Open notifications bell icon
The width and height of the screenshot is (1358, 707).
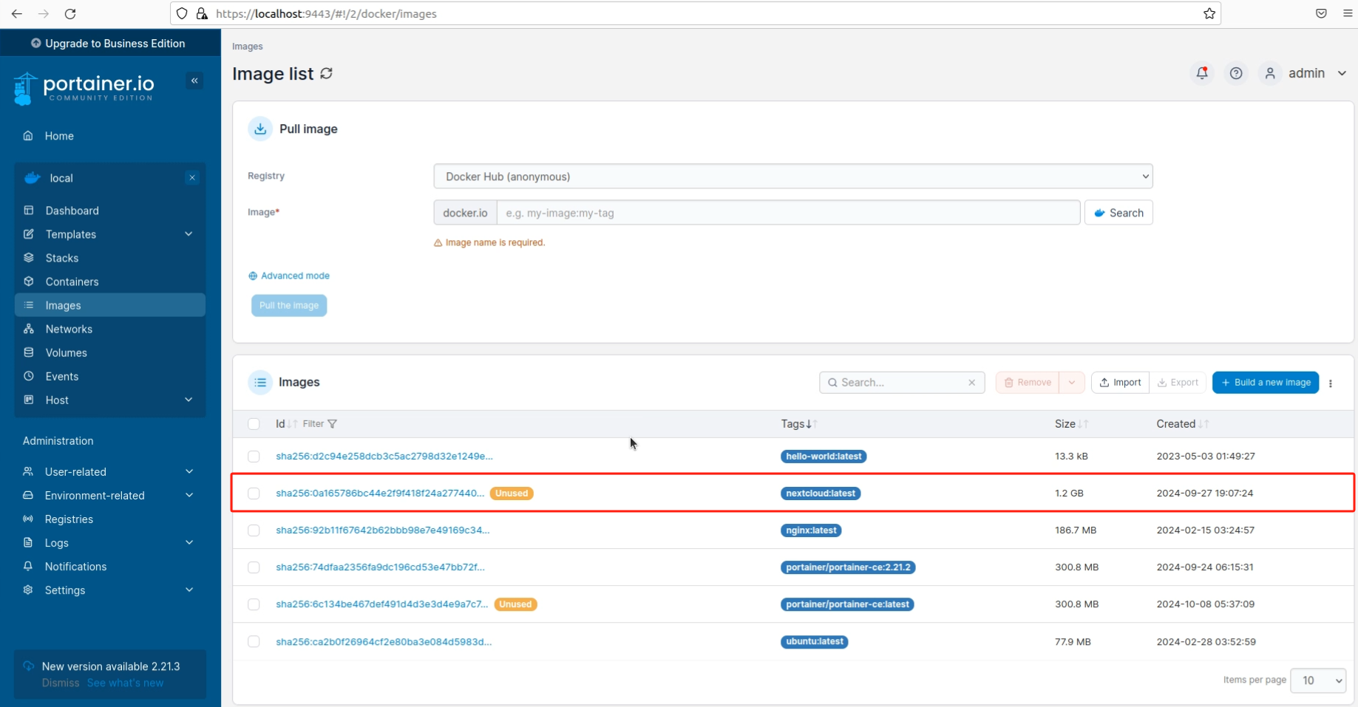tap(1202, 73)
